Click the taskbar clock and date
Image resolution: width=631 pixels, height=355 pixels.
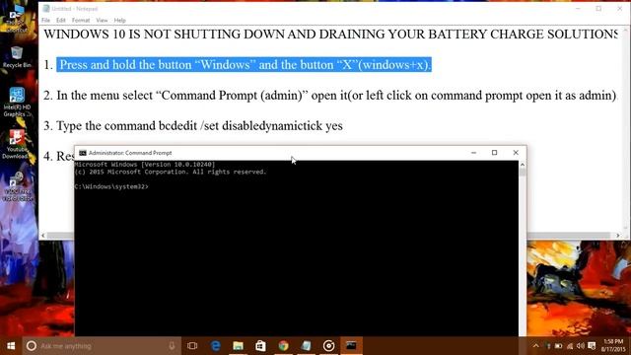[613, 346]
